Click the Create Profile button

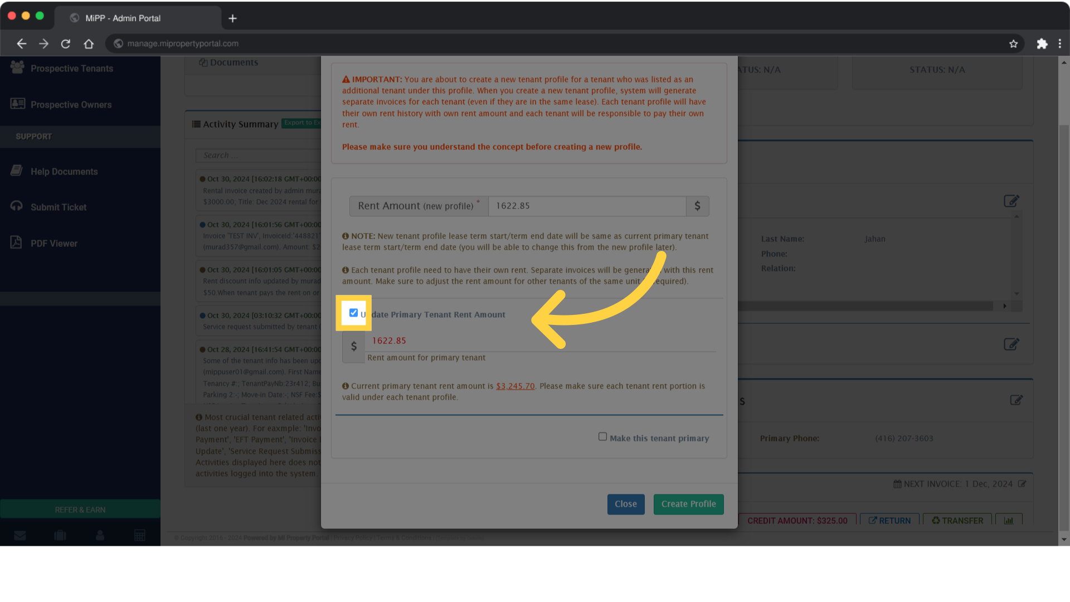click(x=688, y=504)
